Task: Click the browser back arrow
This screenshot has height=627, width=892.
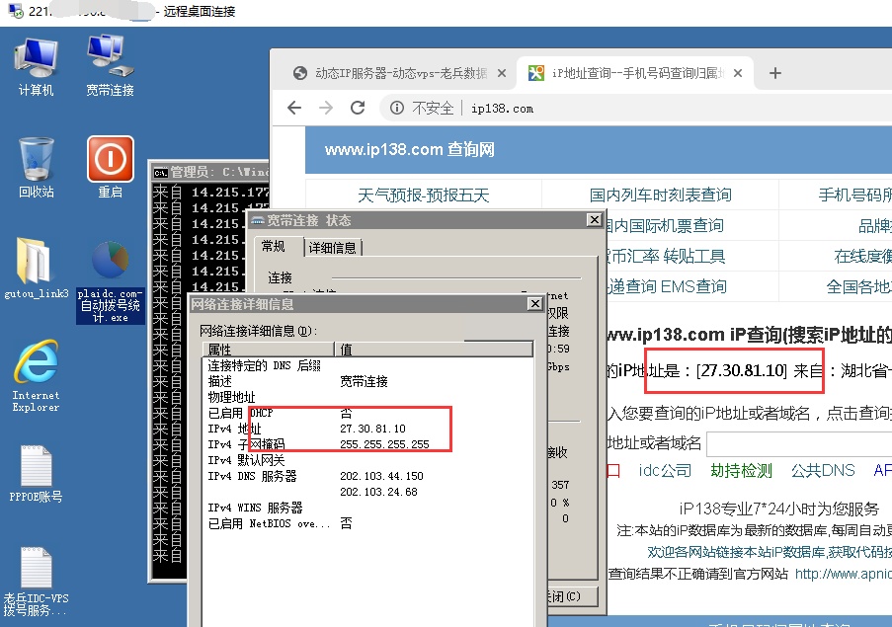Action: point(294,108)
